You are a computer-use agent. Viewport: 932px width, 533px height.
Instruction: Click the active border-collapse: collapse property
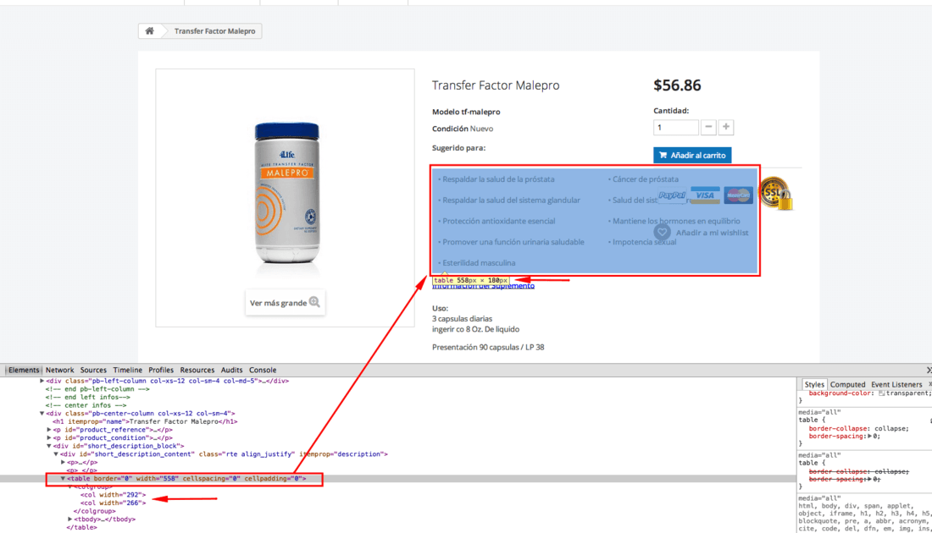click(858, 429)
